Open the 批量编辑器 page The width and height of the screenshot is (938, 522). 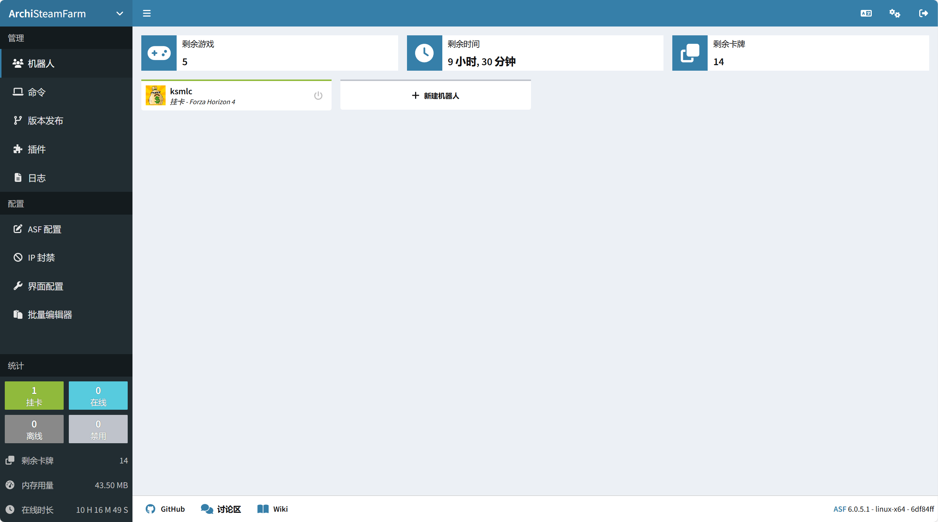66,315
